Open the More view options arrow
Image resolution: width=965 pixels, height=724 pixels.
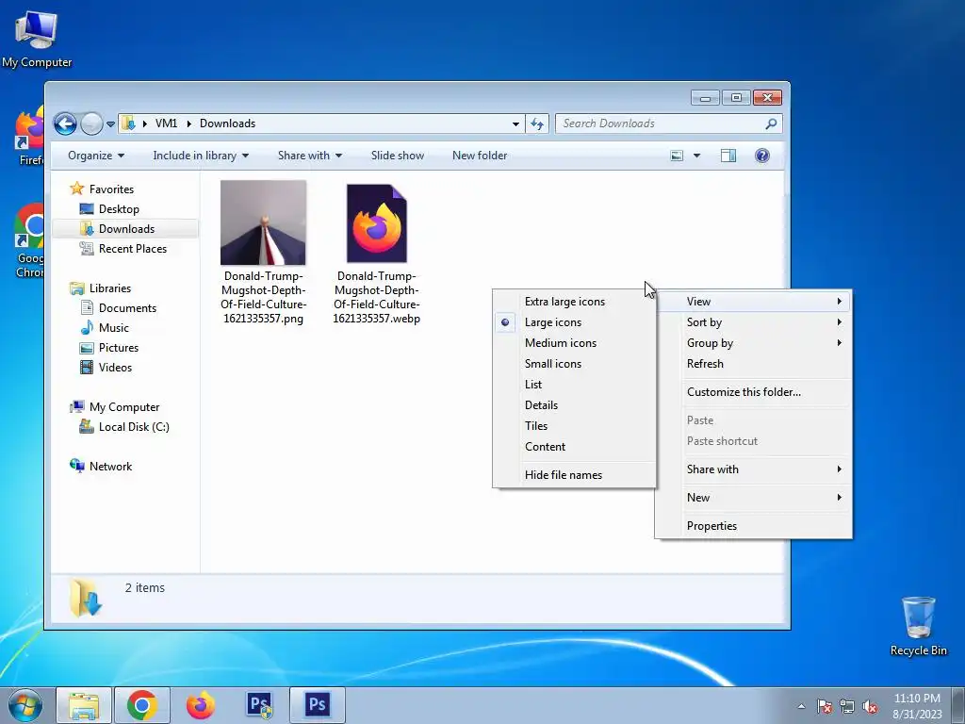(696, 156)
